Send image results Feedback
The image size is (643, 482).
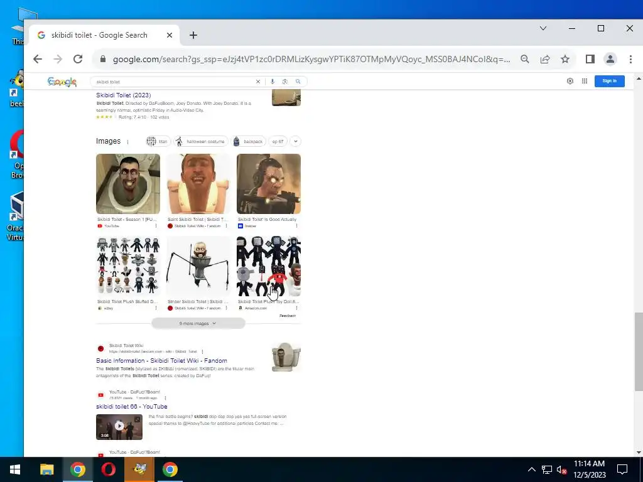pyautogui.click(x=288, y=316)
